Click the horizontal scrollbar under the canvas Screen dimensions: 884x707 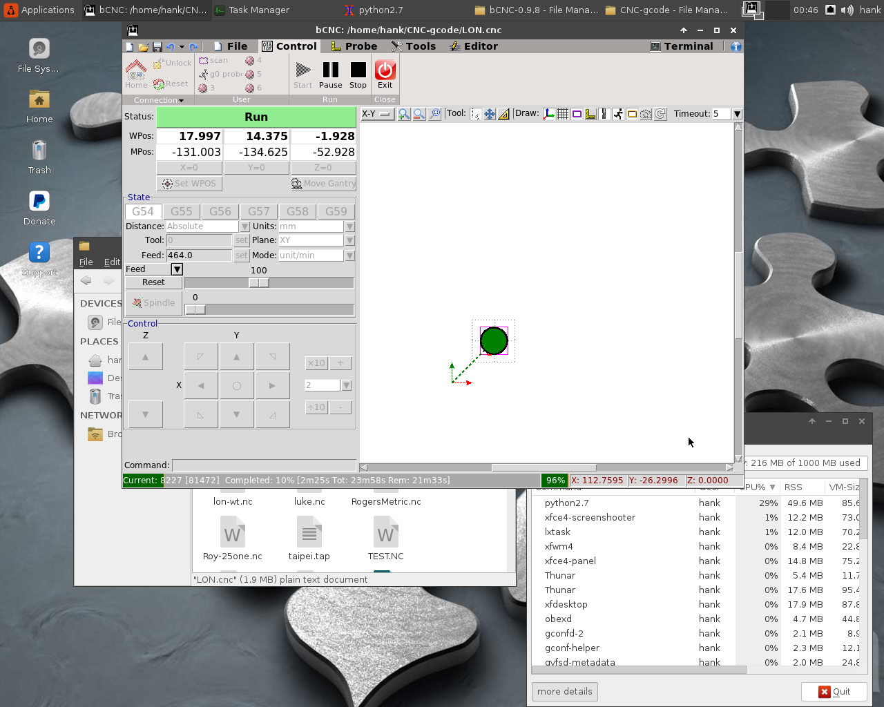click(x=546, y=467)
